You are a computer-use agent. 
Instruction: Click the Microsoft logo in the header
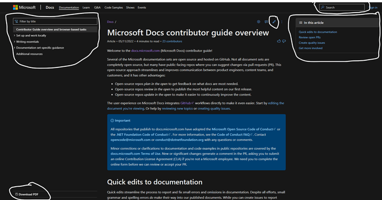(x=24, y=8)
